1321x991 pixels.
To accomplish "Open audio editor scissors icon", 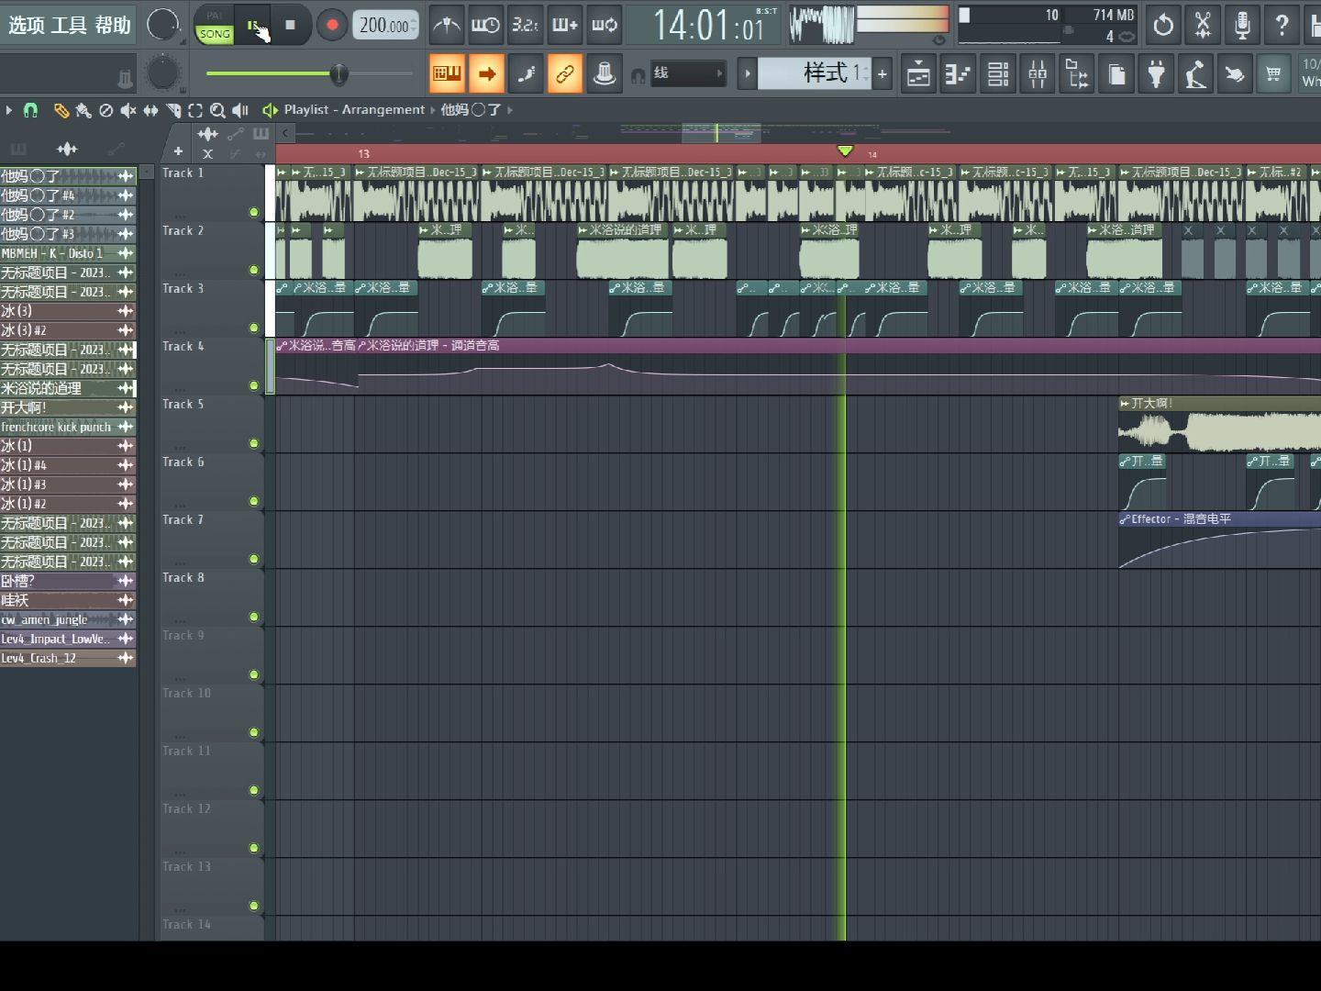I will click(1203, 25).
